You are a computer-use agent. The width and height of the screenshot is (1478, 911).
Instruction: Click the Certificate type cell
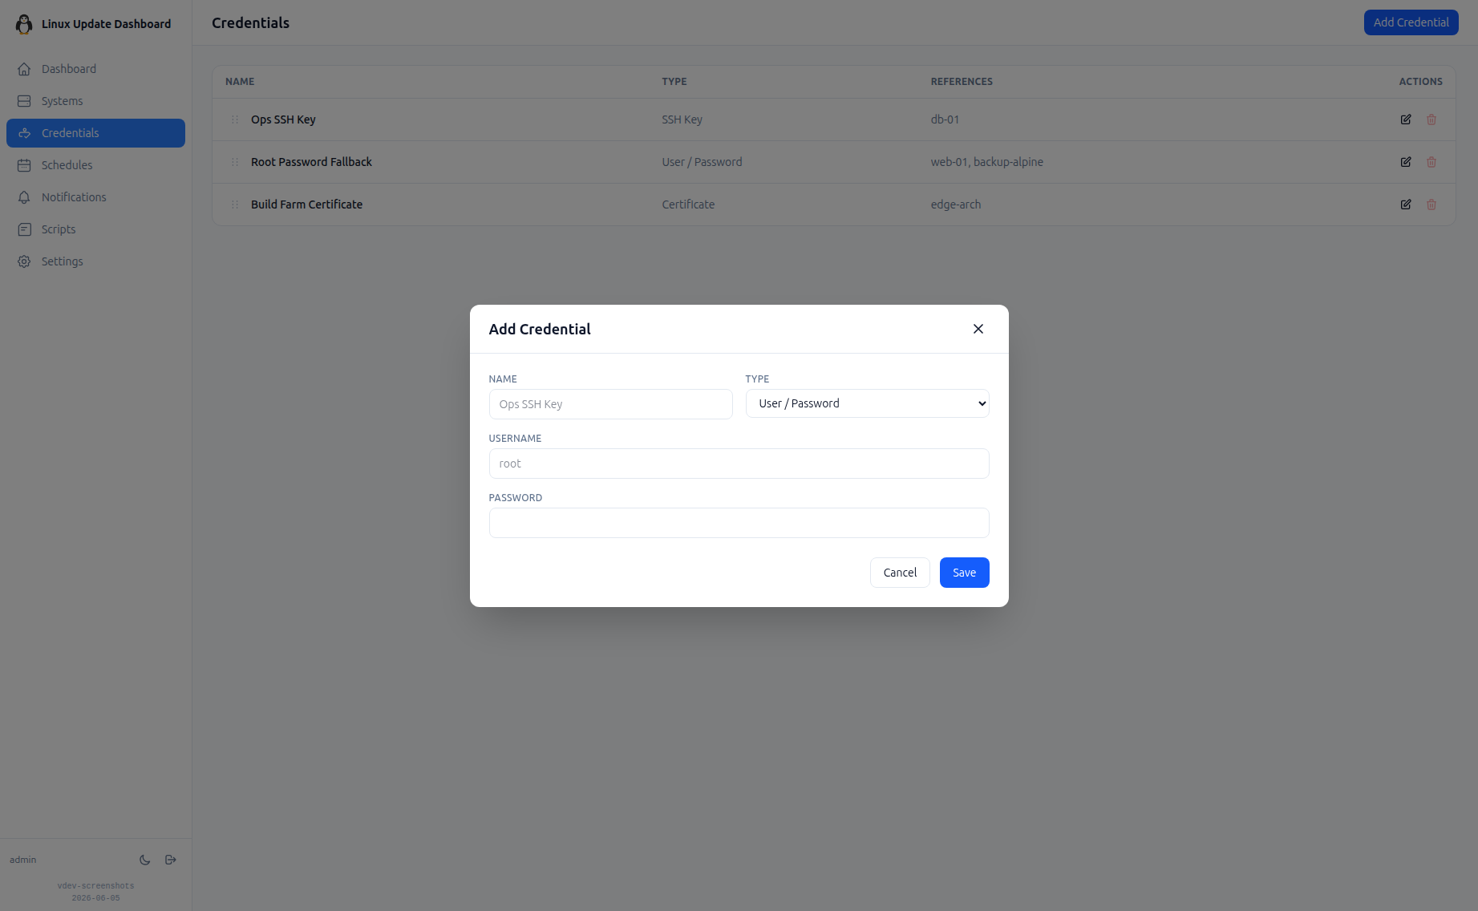pos(688,204)
